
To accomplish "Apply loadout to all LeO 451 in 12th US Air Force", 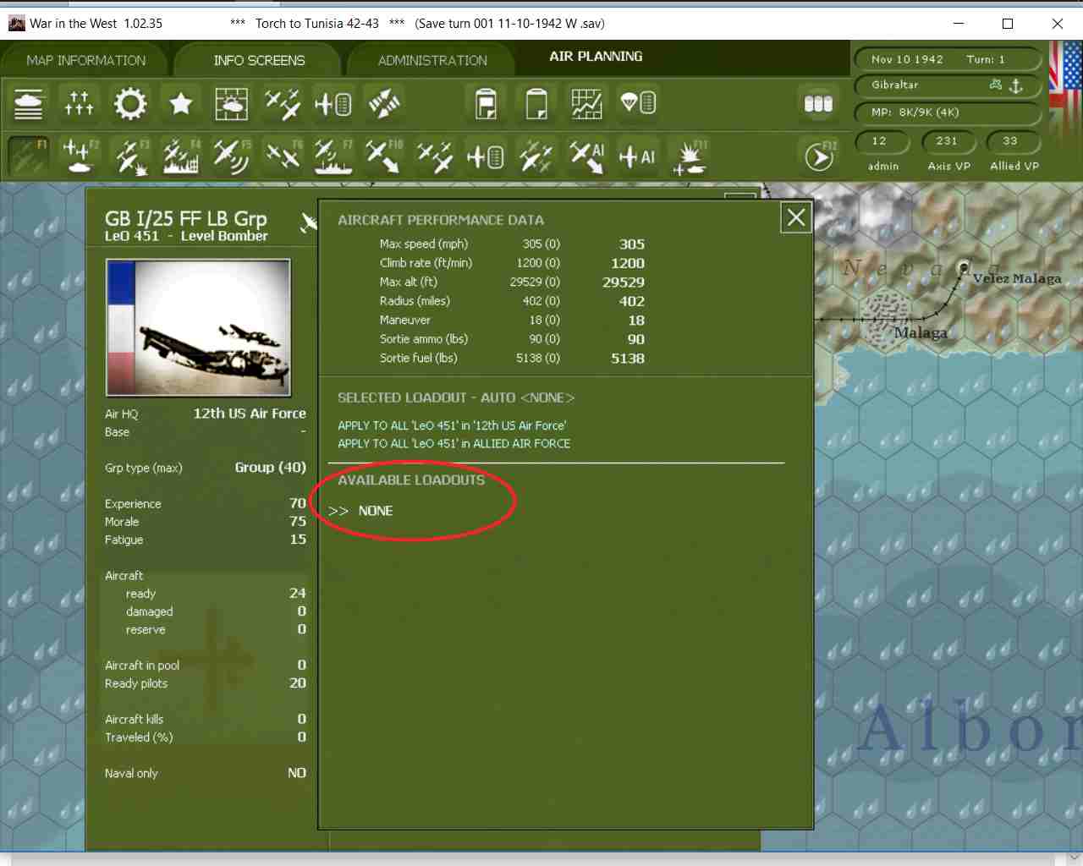I will pos(452,425).
